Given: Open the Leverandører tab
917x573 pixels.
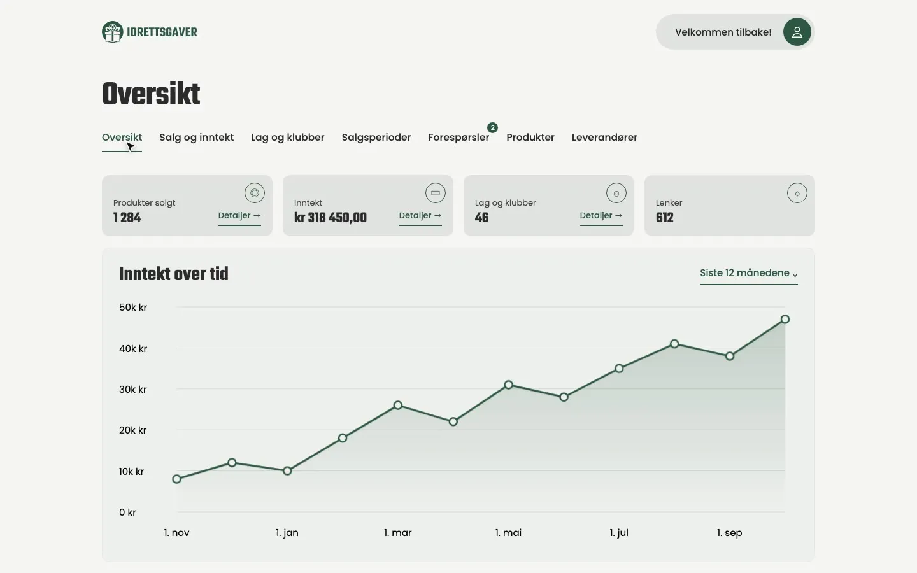Looking at the screenshot, I should tap(604, 138).
